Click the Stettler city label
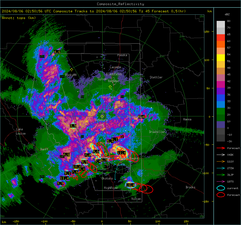Image resolution: width=241 pixels, height=225 pixels. click(156, 77)
